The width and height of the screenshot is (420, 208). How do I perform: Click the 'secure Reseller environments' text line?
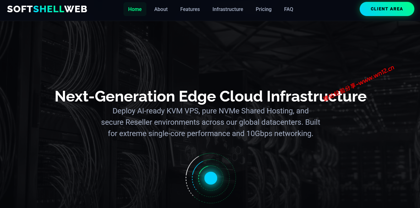tap(210, 122)
